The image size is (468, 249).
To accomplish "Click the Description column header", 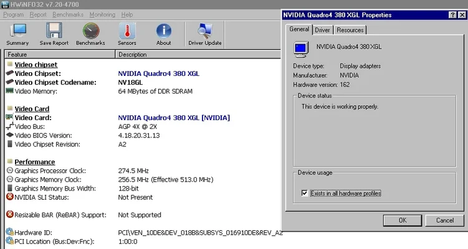I will tap(198, 54).
